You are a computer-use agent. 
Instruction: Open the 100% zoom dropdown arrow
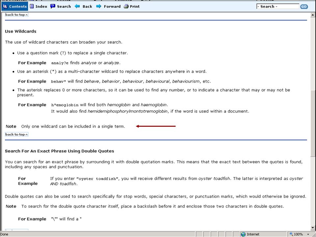click(x=308, y=234)
